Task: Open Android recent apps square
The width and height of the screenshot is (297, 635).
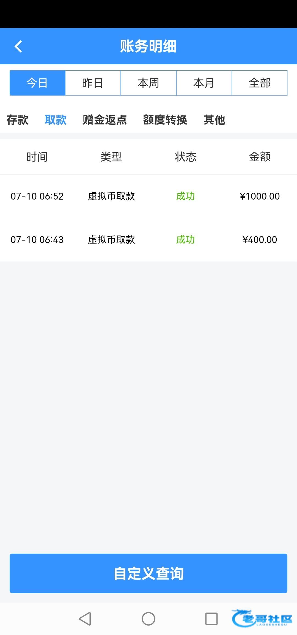Action: (211, 619)
